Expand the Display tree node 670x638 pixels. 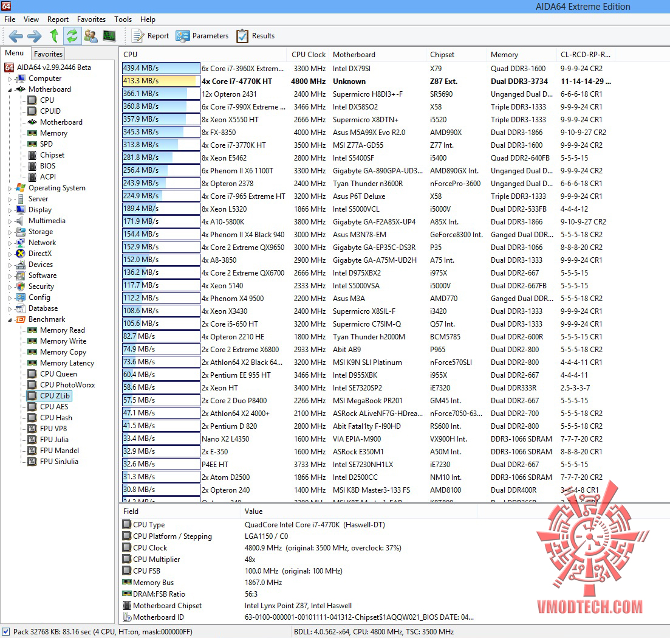[10, 210]
